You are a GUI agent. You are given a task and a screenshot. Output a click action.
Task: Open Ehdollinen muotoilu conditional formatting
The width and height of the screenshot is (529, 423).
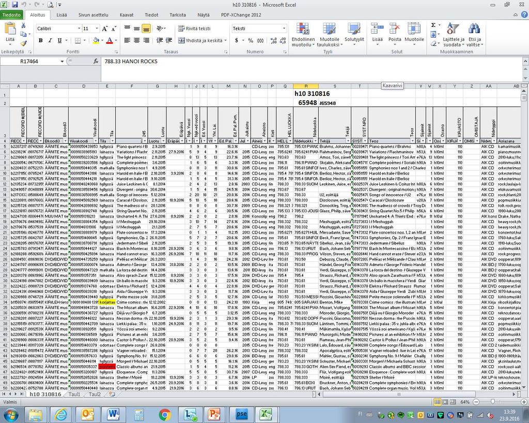coord(303,35)
